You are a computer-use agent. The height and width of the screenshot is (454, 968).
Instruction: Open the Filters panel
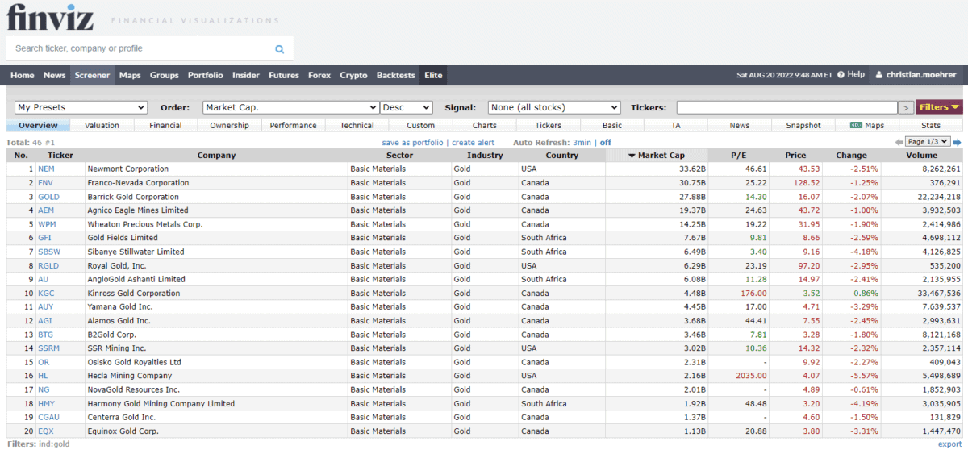[939, 107]
